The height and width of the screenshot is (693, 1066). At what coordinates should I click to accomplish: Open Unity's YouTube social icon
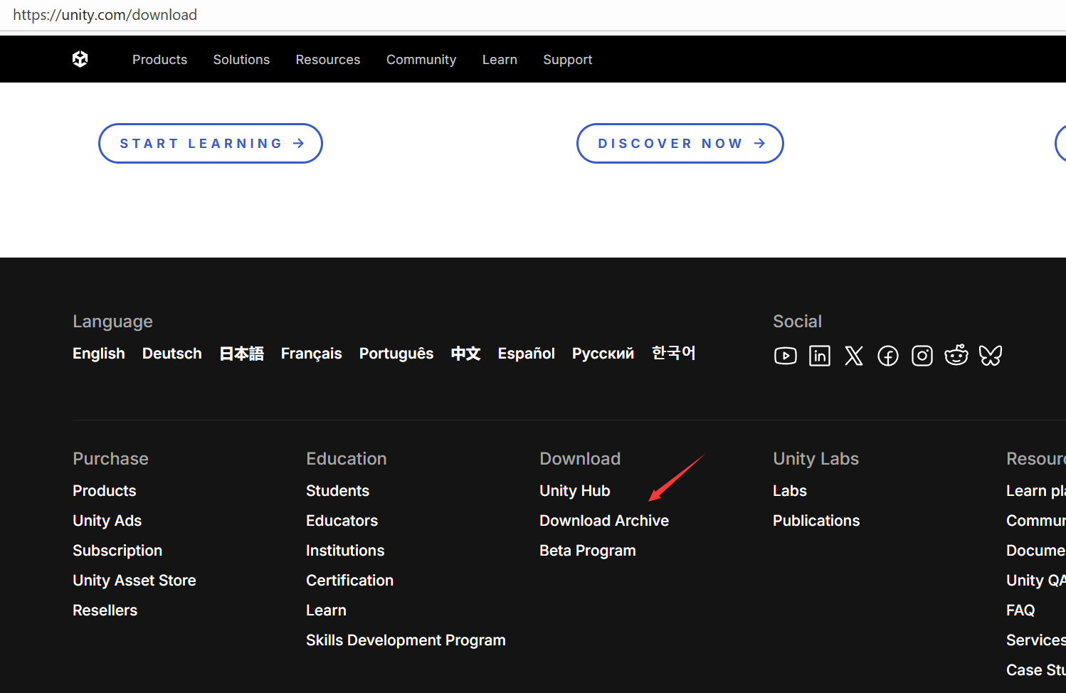pyautogui.click(x=786, y=356)
